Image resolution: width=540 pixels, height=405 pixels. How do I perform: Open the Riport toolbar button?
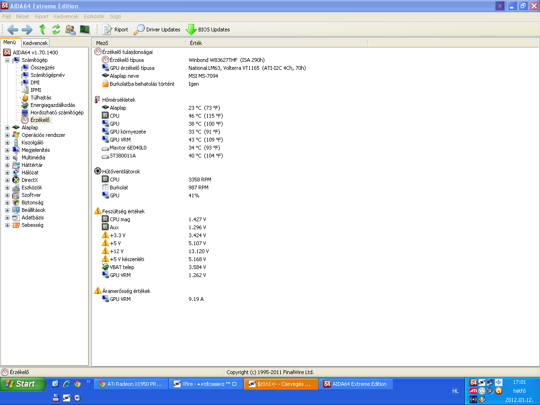click(115, 30)
